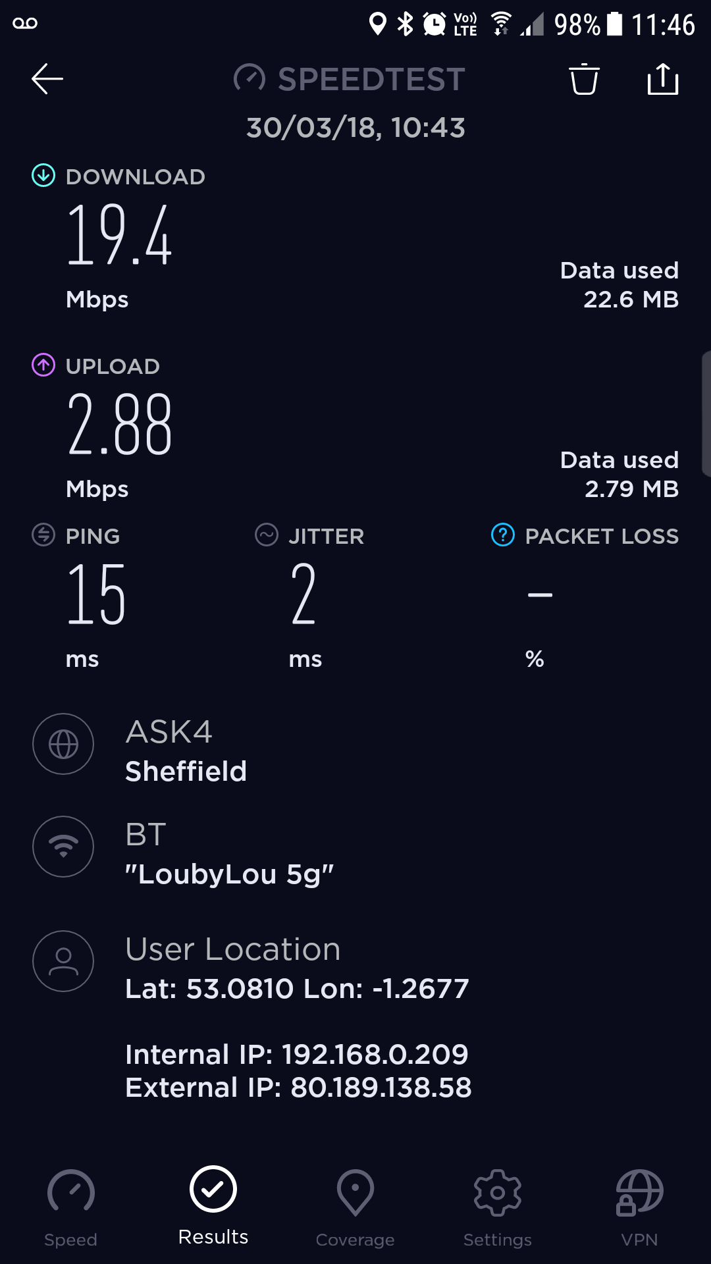Tap the jitter icon
Viewport: 711px width, 1264px height.
[267, 535]
